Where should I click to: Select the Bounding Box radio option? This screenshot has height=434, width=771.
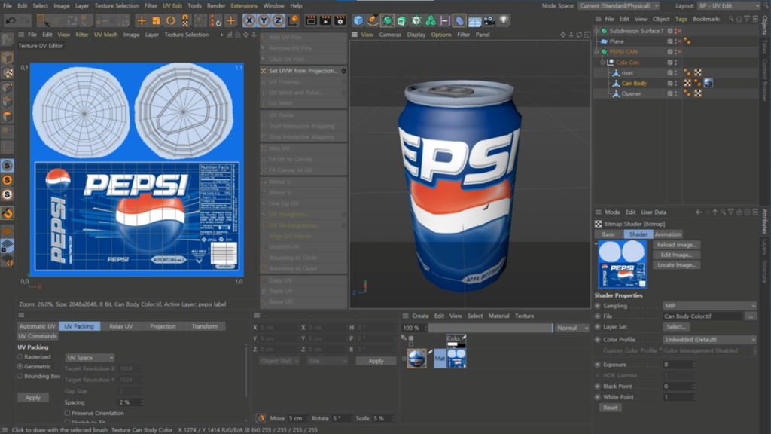(x=20, y=377)
